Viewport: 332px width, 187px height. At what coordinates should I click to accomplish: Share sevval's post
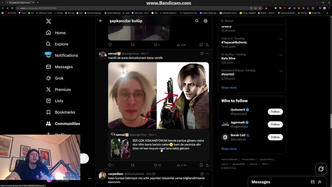pos(207,165)
